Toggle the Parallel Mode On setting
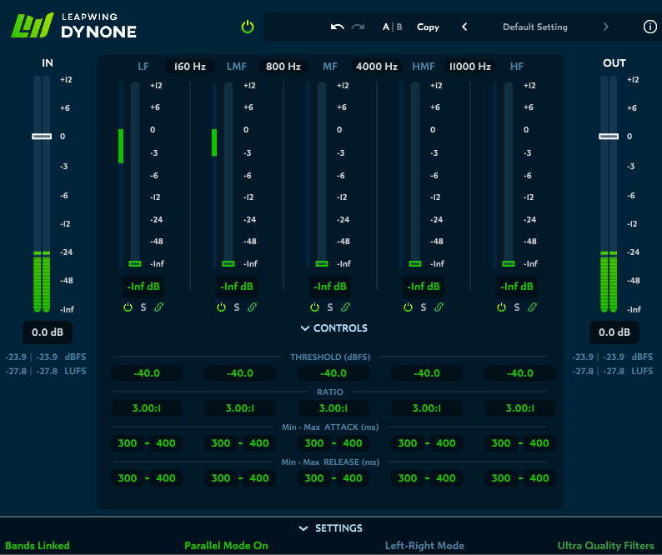Screen dimensions: 662x555 tap(226, 546)
